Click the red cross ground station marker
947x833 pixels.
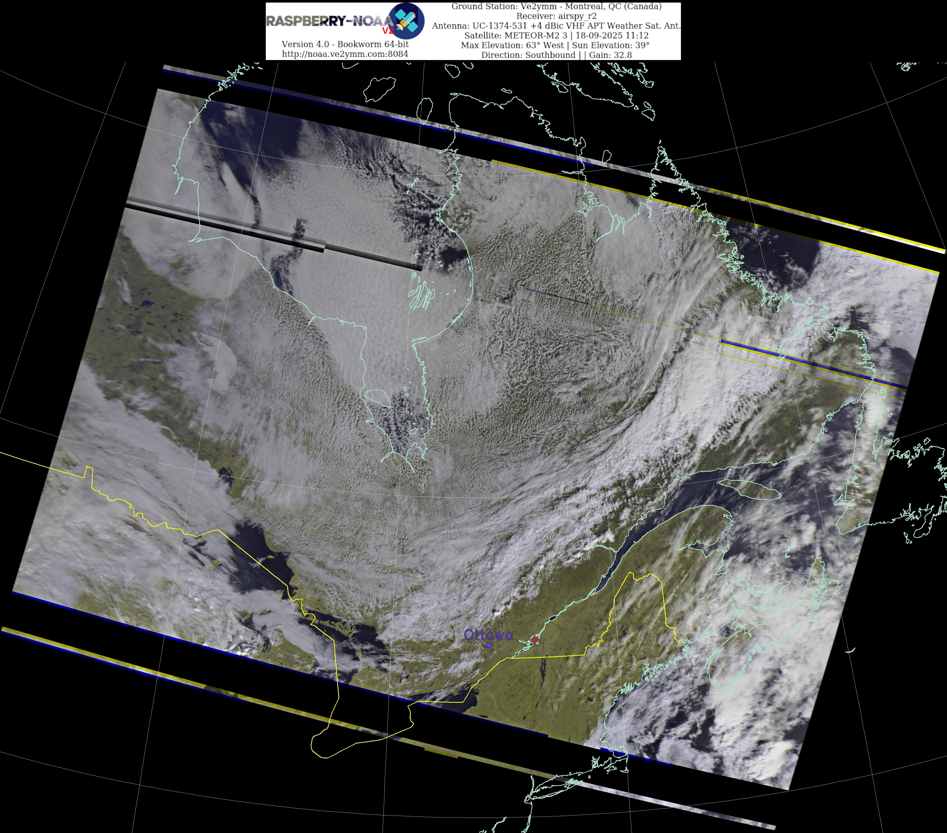point(535,640)
